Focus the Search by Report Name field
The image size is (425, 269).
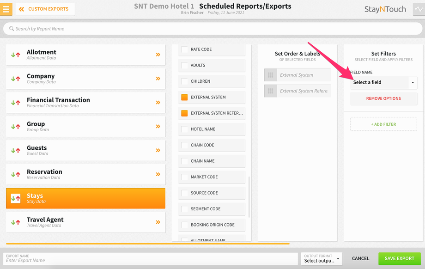tap(212, 29)
